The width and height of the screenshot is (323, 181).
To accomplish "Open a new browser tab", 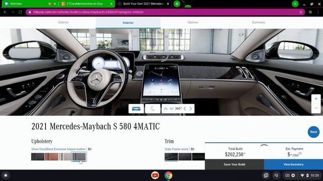I will [177, 4].
